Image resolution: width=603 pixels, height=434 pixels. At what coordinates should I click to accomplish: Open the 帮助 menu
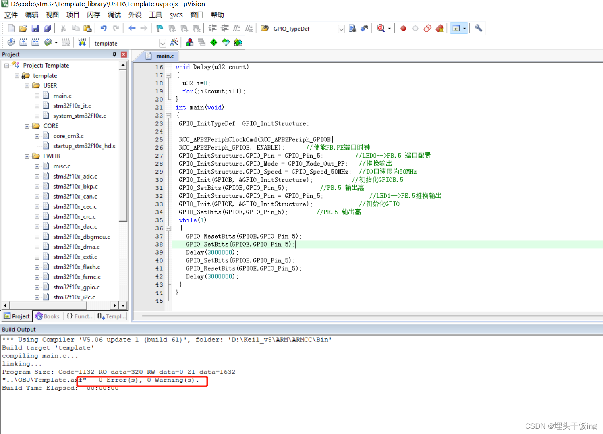pos(218,15)
